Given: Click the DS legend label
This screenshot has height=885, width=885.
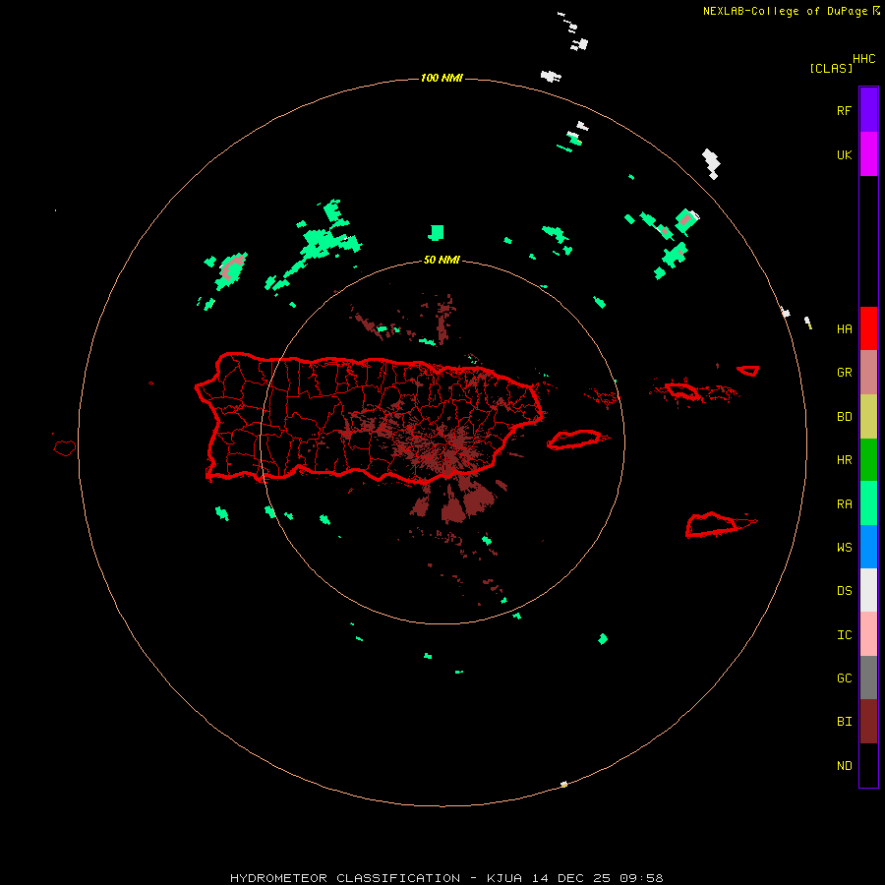Looking at the screenshot, I should [845, 591].
